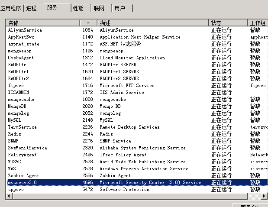This screenshot has height=207, width=268.
Task: Select the EAOPItr service name
Action: click(17, 65)
